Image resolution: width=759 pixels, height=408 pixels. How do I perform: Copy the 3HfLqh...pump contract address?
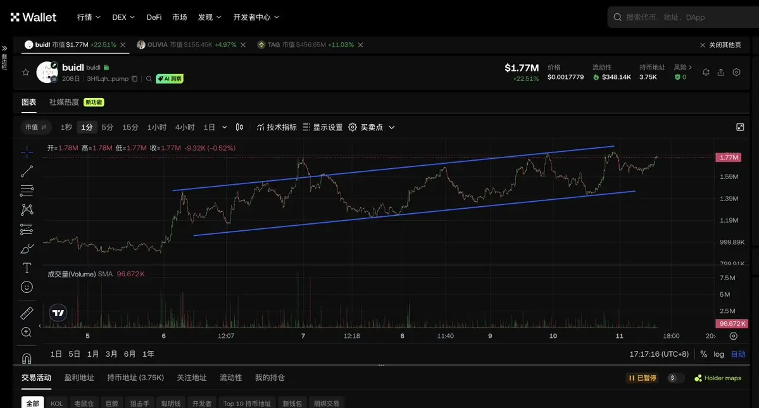[135, 79]
